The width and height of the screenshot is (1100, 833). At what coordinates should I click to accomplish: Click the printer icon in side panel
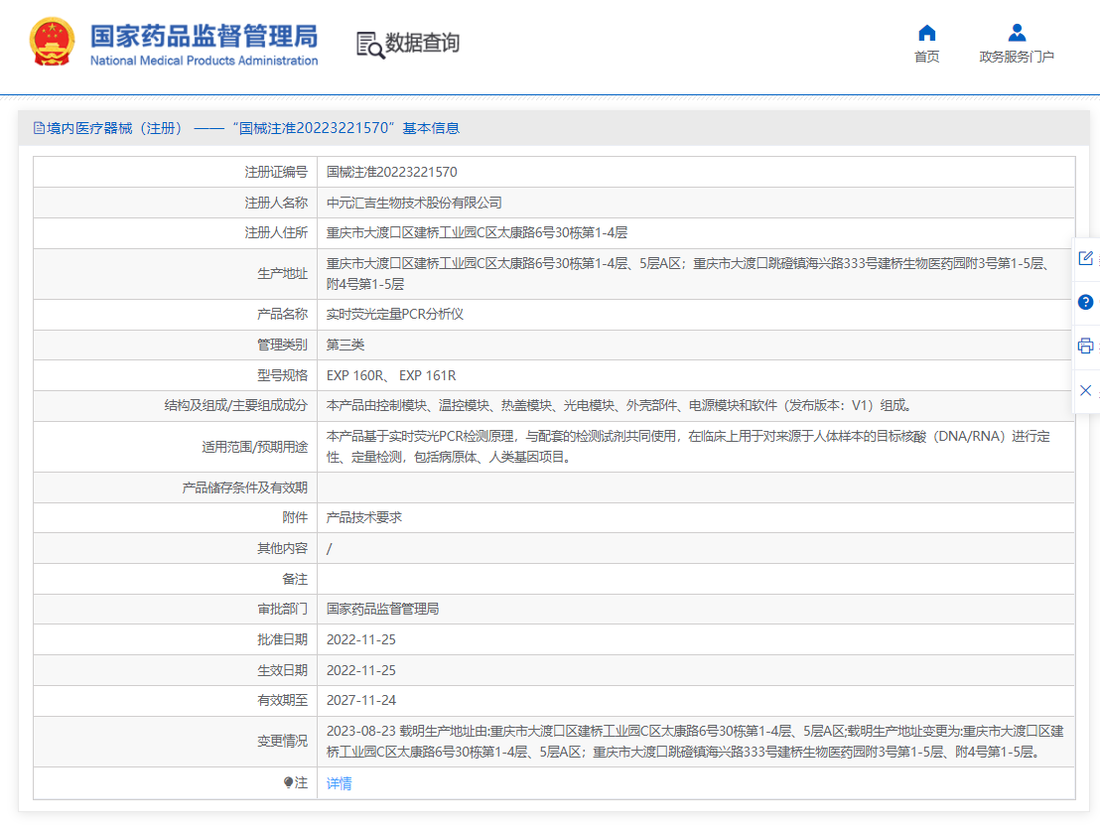pos(1085,346)
